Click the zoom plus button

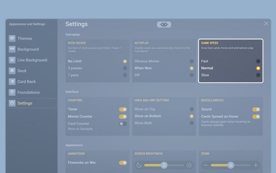coord(256,165)
